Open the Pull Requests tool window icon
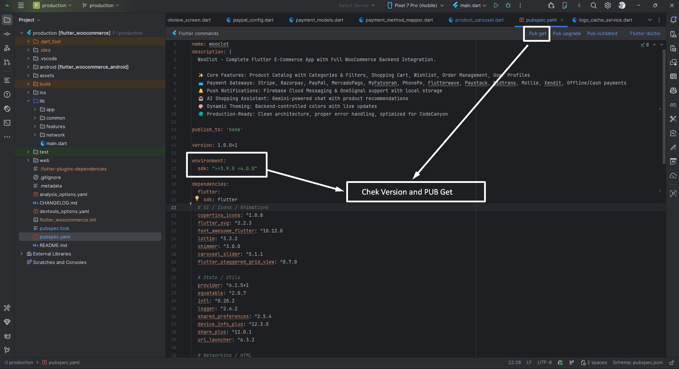The height and width of the screenshot is (369, 679). (x=7, y=63)
